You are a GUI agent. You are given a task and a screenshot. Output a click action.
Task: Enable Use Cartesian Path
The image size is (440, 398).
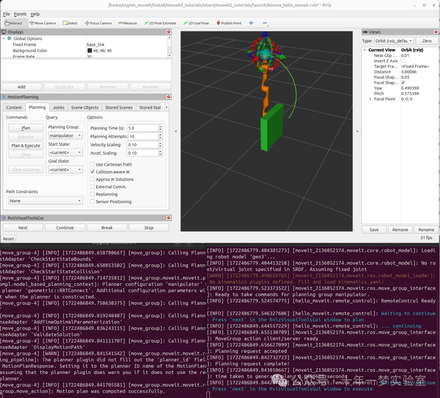[x=92, y=165]
